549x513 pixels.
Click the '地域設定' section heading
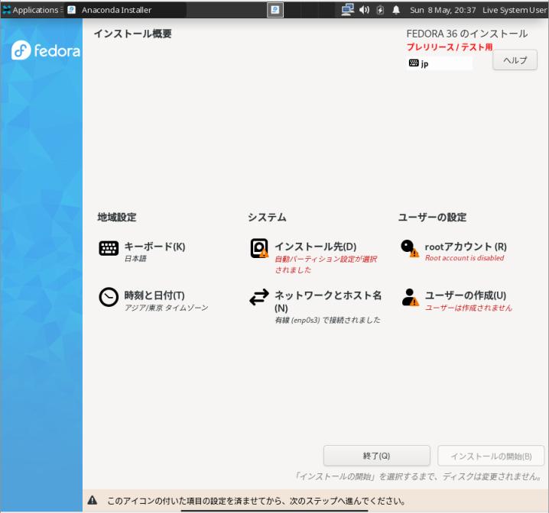pos(116,217)
